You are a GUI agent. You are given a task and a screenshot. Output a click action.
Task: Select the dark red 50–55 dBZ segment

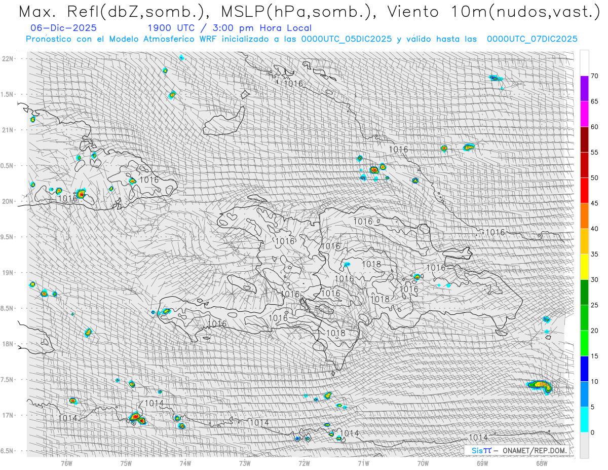[x=584, y=165]
